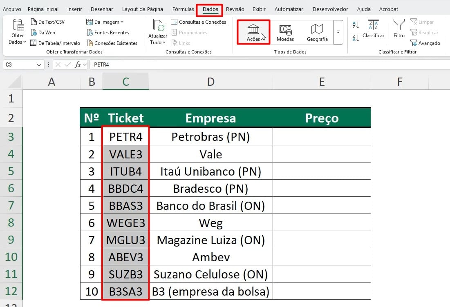Click cell BBDC4
This screenshot has height=307, width=450.
click(x=126, y=189)
